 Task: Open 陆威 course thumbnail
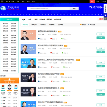click(x=29, y=92)
